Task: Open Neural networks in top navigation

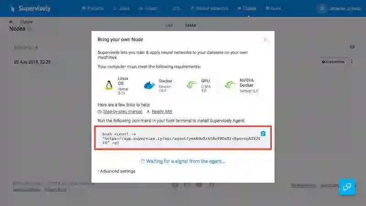Action: tap(209, 8)
